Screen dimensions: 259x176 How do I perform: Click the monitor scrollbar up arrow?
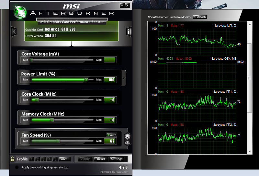coord(250,24)
